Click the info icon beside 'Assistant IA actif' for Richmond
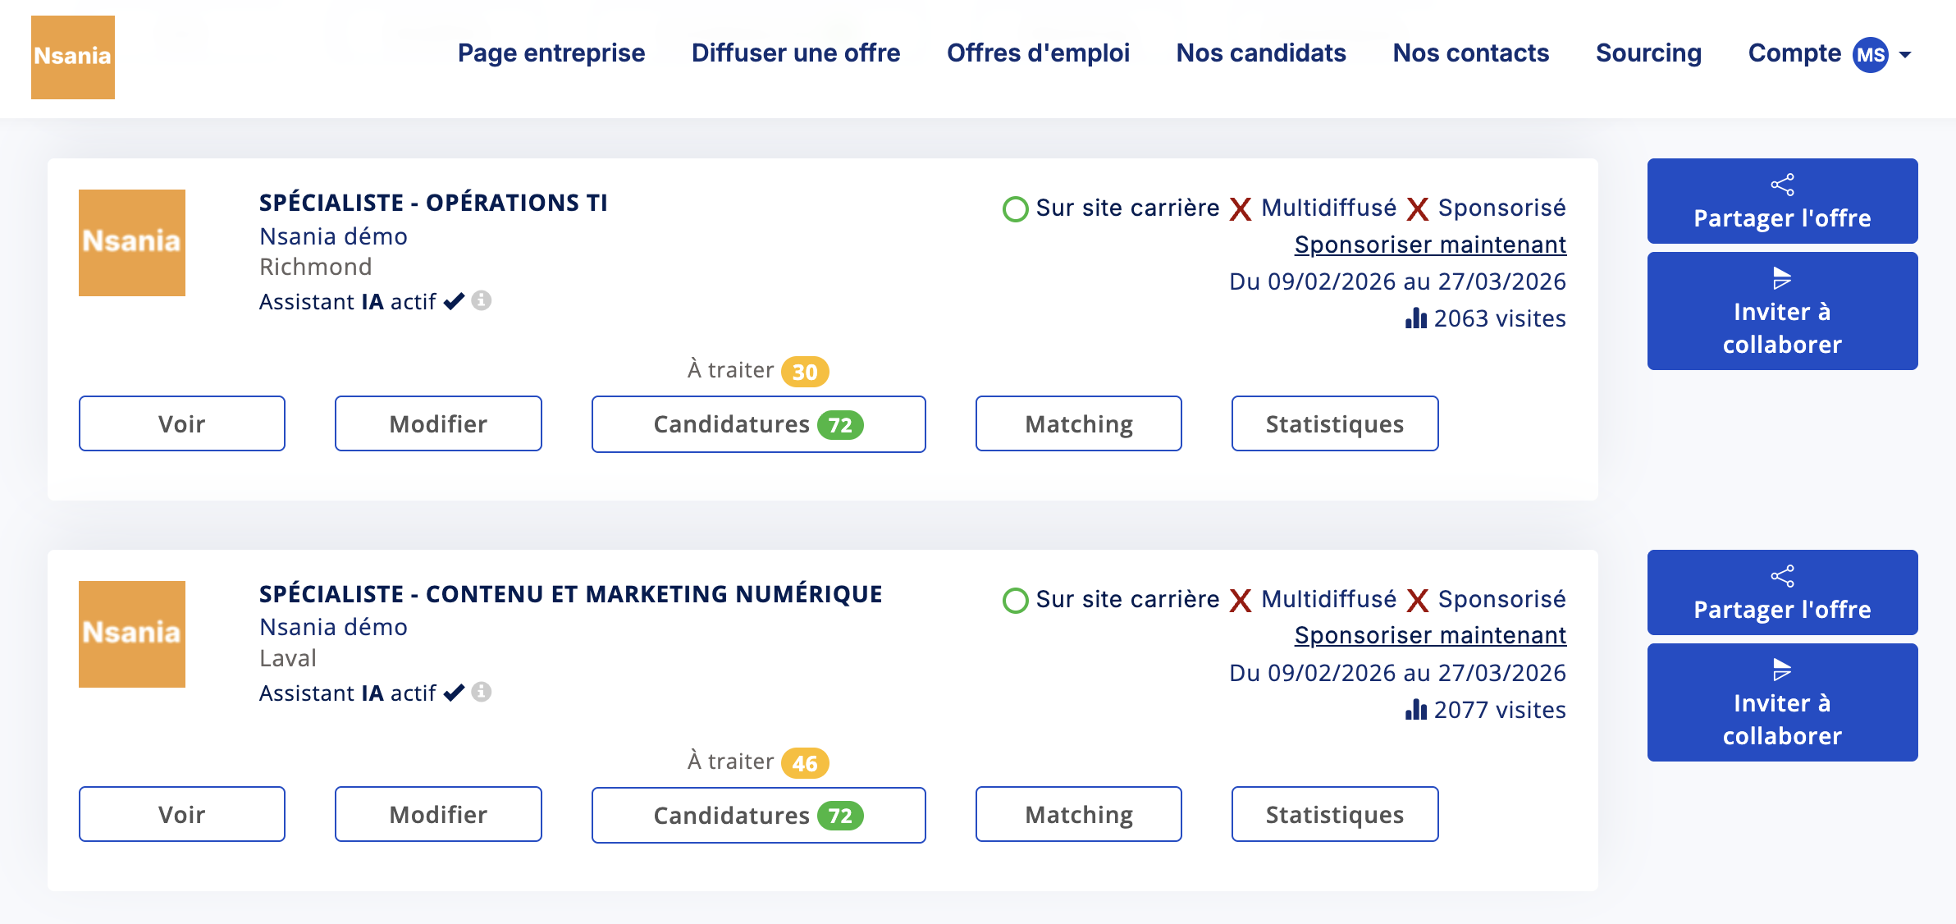Image resolution: width=1956 pixels, height=924 pixels. 481,300
